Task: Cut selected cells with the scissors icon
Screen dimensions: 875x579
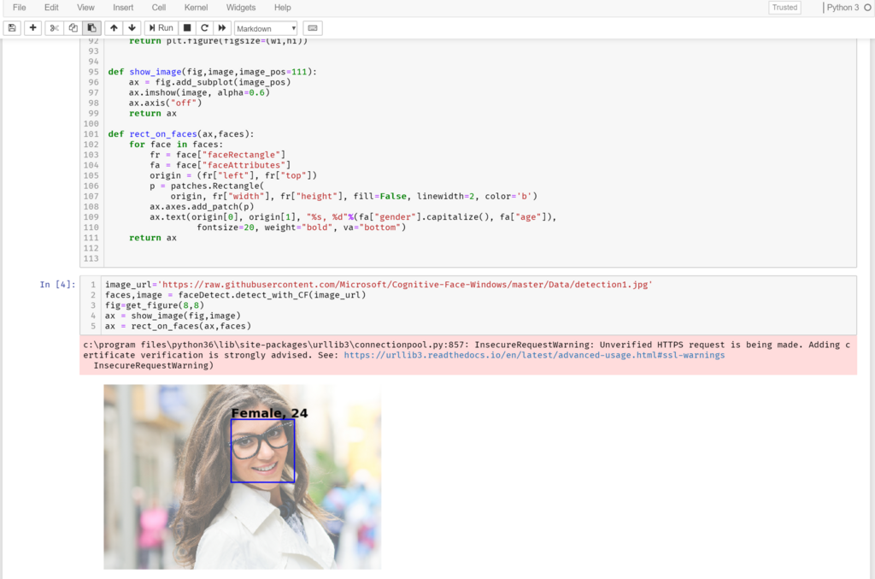Action: pyautogui.click(x=54, y=28)
